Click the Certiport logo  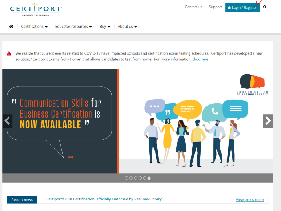pos(36,10)
